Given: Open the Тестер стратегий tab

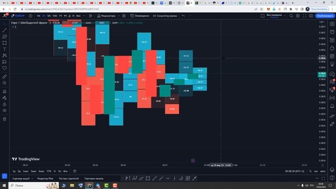Looking at the screenshot, I should tap(69, 178).
